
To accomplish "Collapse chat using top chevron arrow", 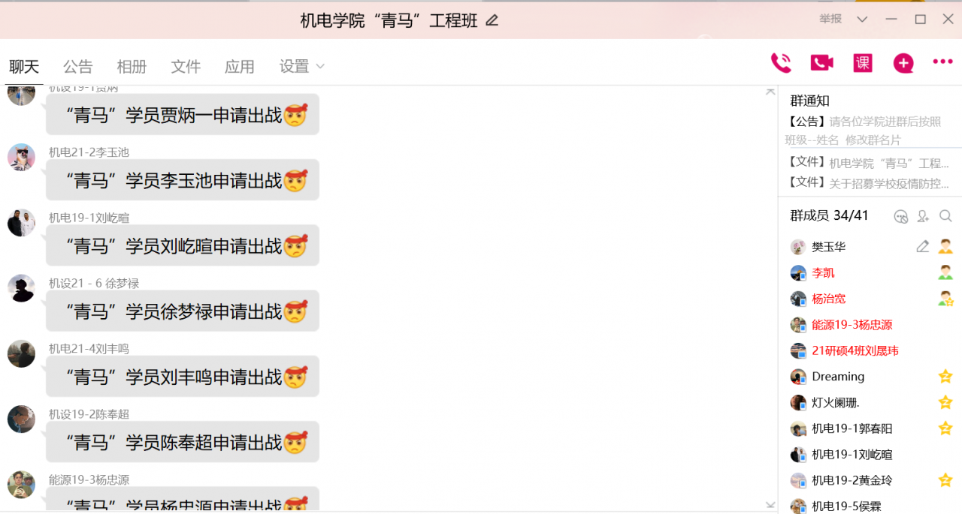I will 770,91.
